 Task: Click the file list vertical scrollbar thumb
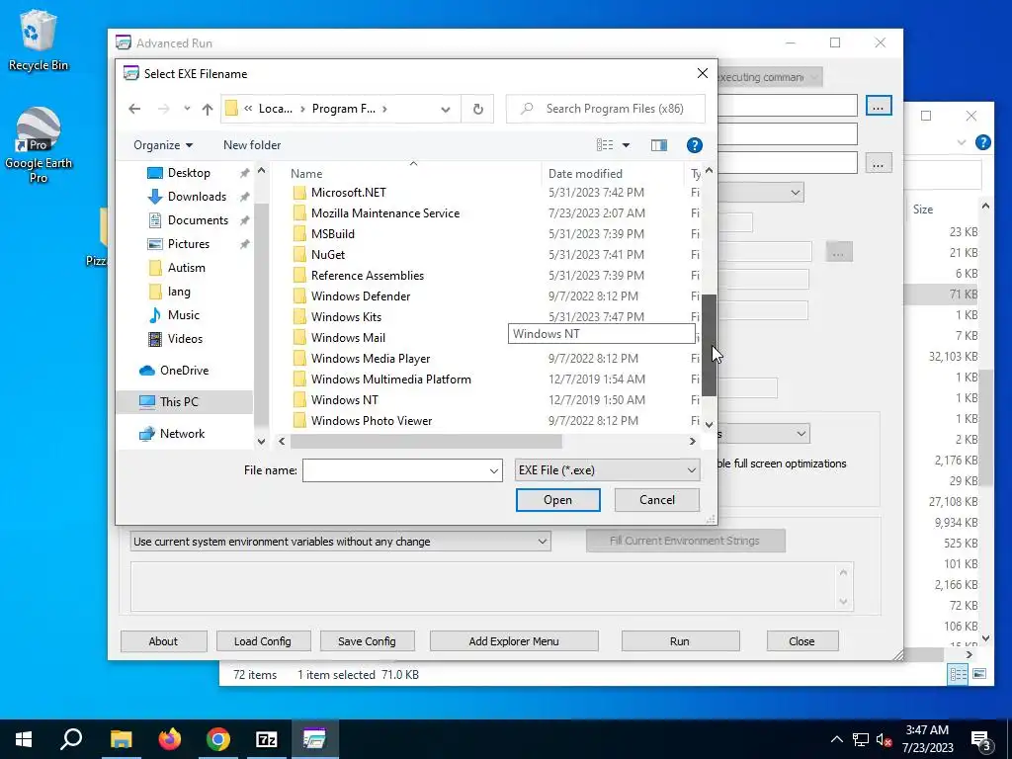pyautogui.click(x=709, y=345)
